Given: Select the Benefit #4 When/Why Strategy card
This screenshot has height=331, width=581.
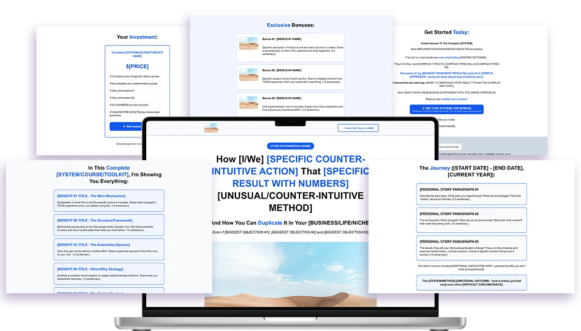Looking at the screenshot, I should coord(109,273).
